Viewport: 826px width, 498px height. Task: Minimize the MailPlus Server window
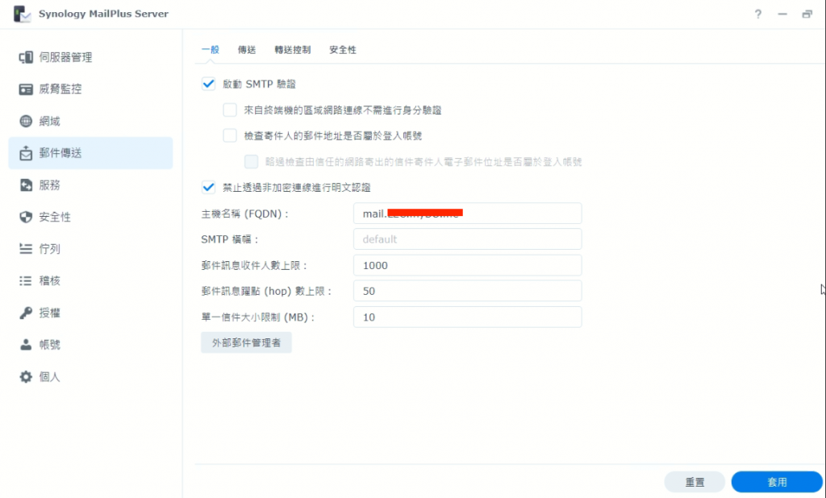point(782,15)
